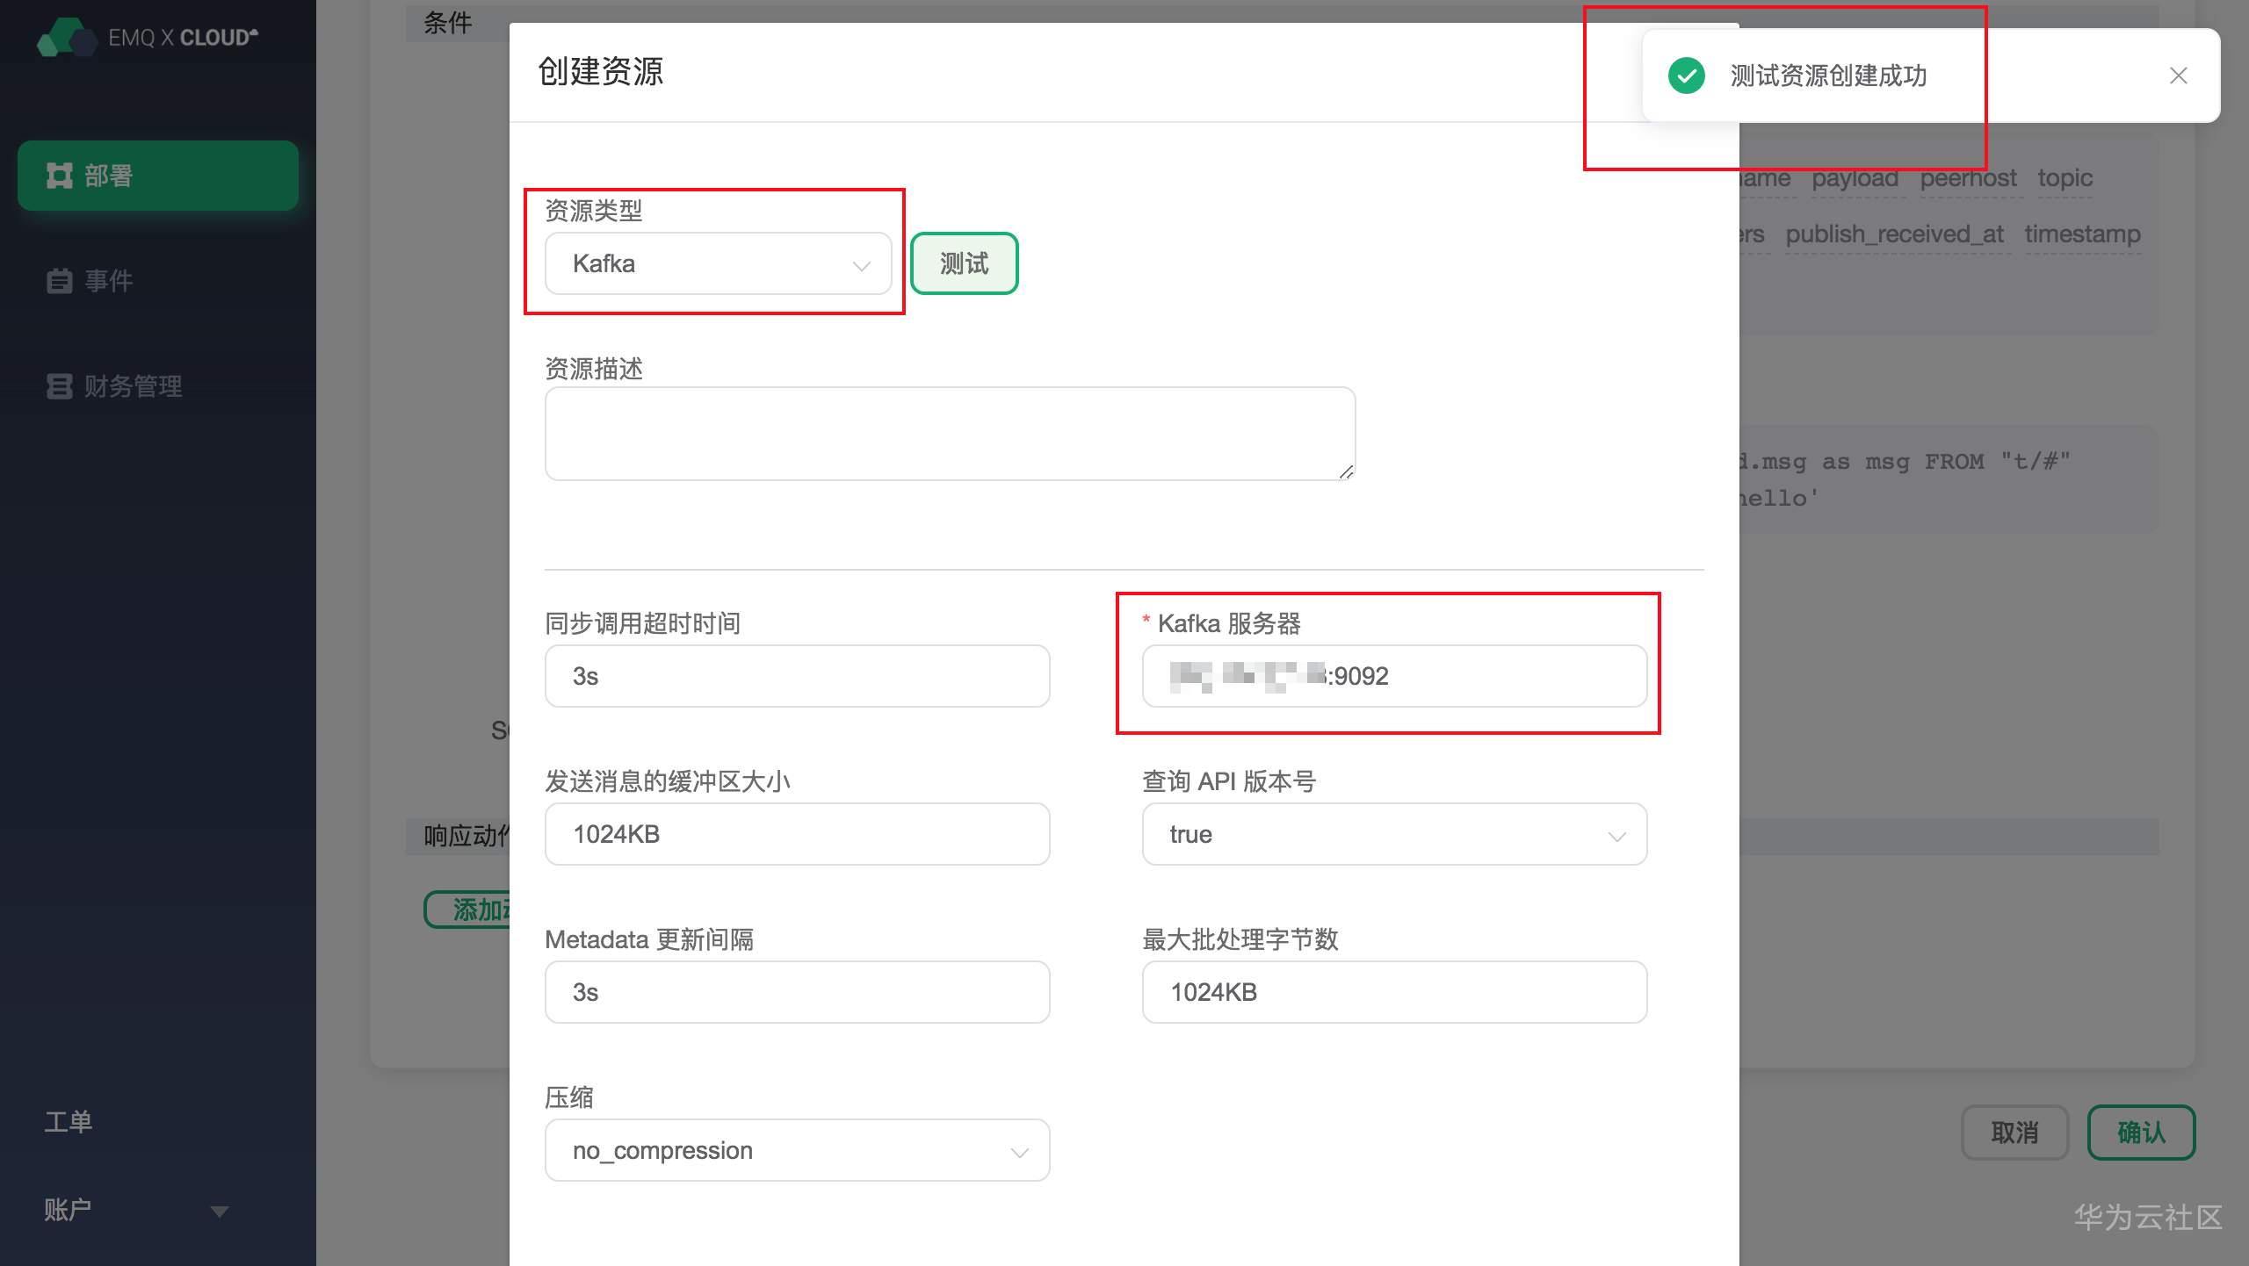Viewport: 2249px width, 1266px height.
Task: Click the confirm (确认) button
Action: (x=2141, y=1133)
